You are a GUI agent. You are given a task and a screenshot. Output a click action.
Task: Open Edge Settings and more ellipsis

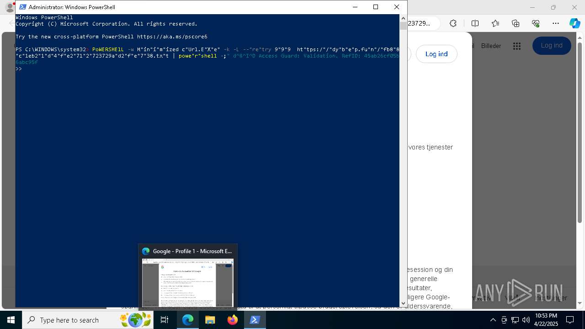click(x=556, y=23)
